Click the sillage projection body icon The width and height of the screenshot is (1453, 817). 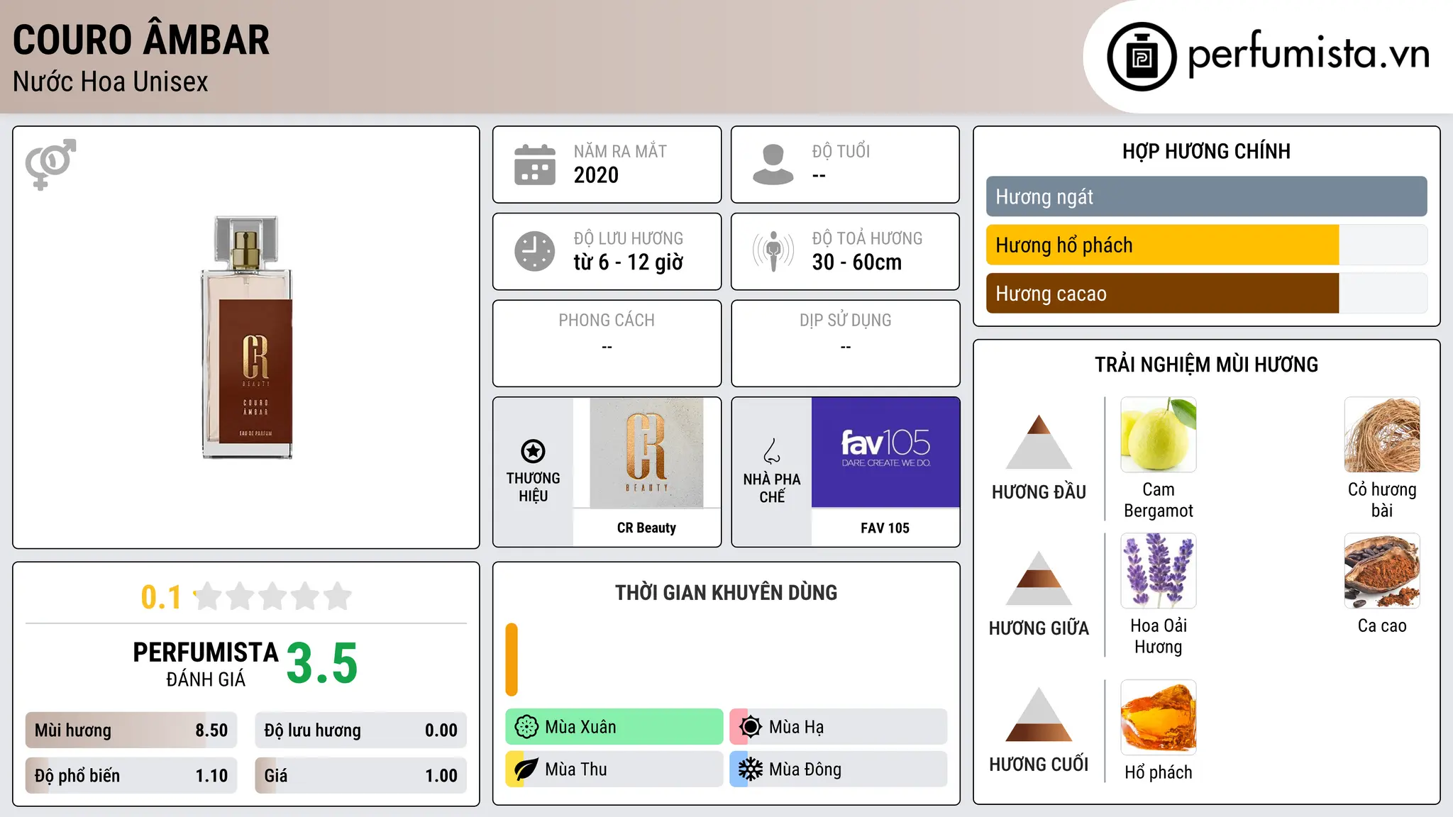point(773,251)
